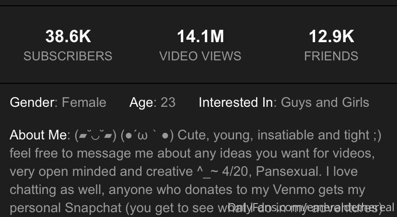Image resolution: width=397 pixels, height=217 pixels.
Task: Tap the VIDEO VIEWS label
Action: coord(200,56)
